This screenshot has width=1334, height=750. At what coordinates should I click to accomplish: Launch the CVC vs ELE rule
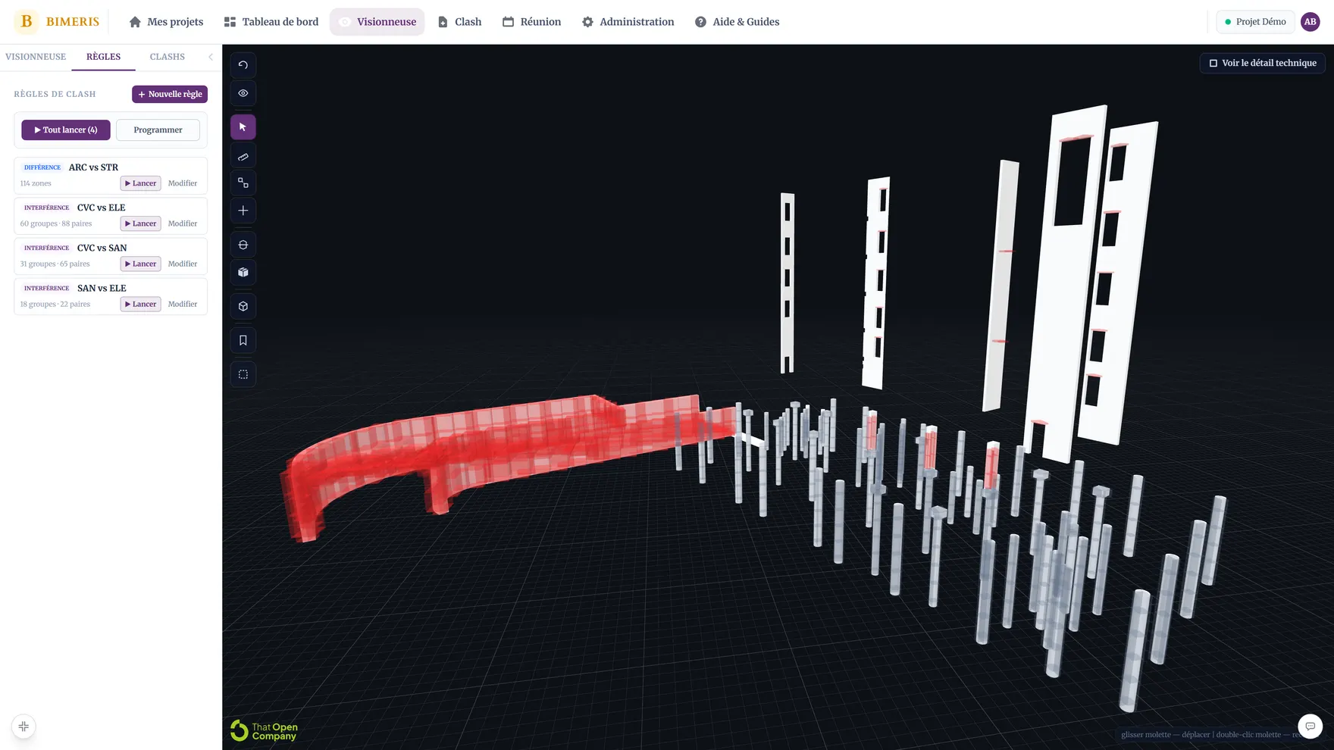(x=140, y=223)
